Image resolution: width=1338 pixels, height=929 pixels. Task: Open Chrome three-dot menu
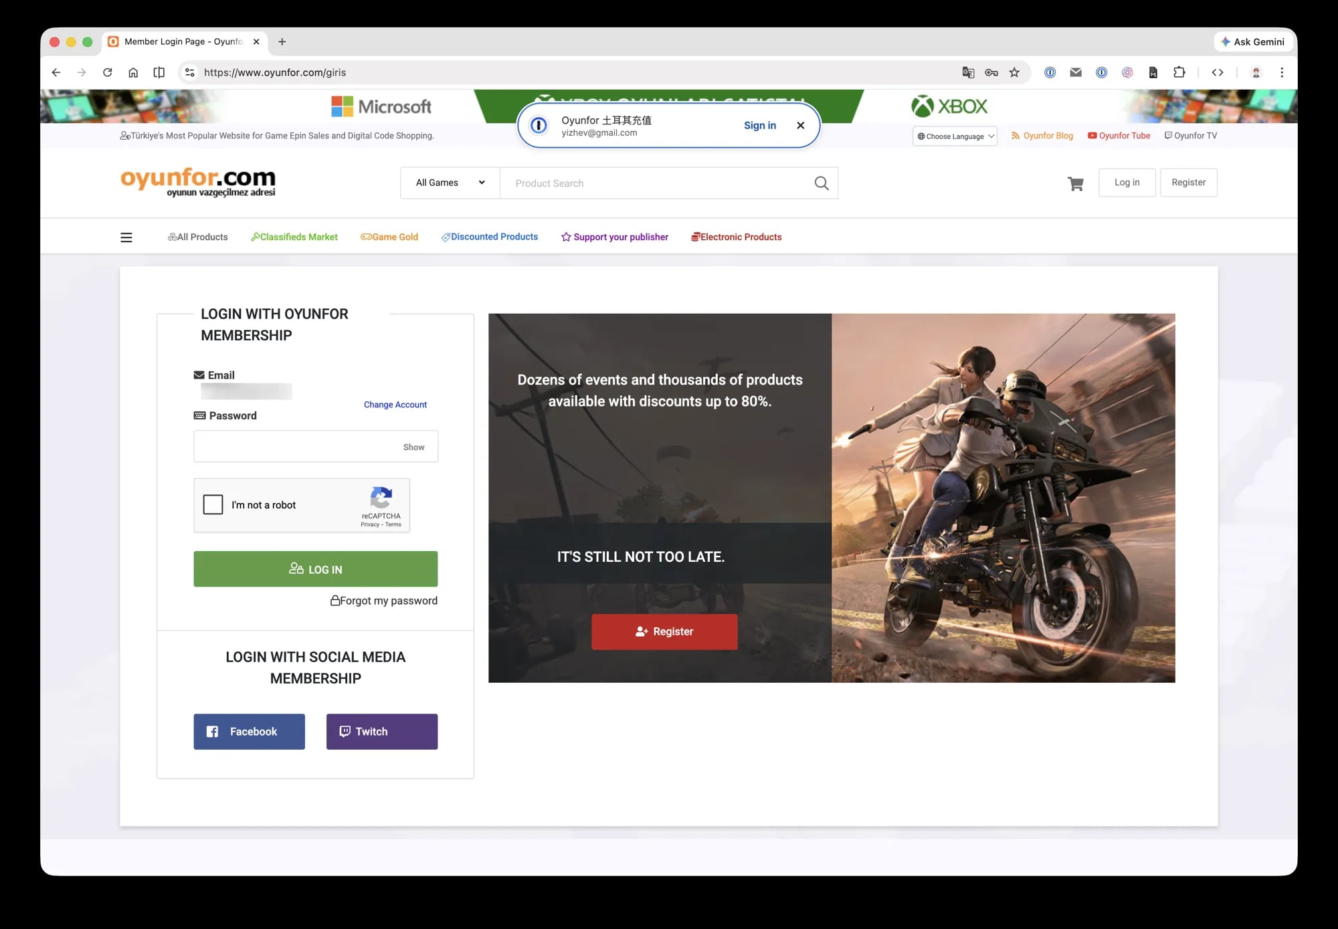[x=1282, y=72]
